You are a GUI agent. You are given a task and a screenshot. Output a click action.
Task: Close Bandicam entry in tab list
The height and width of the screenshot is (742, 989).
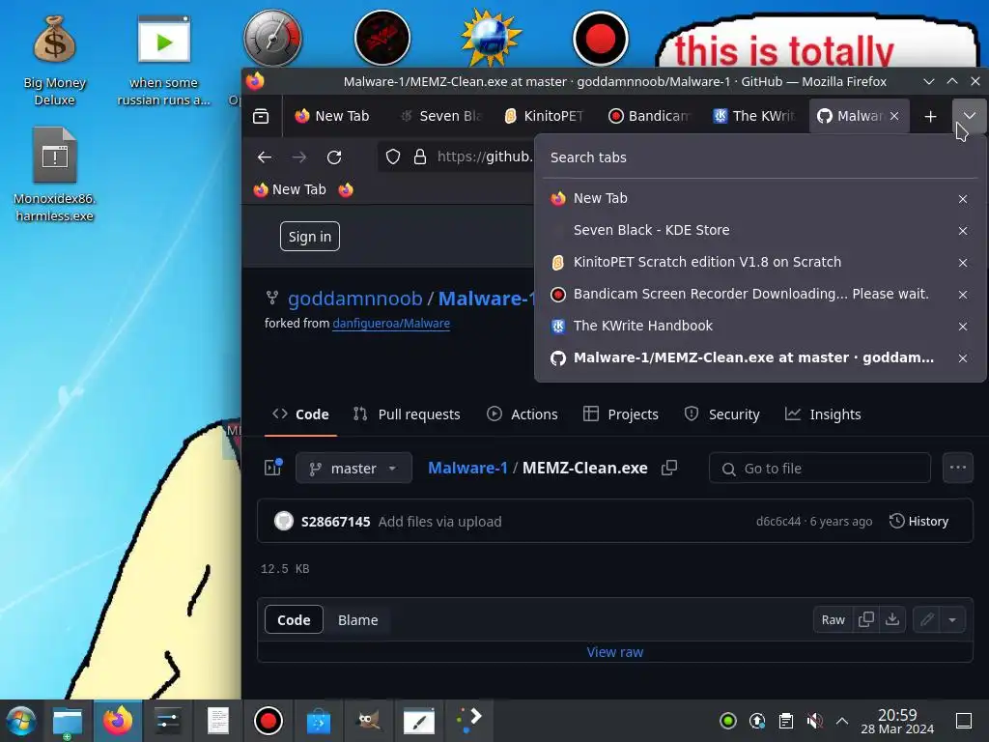963,295
